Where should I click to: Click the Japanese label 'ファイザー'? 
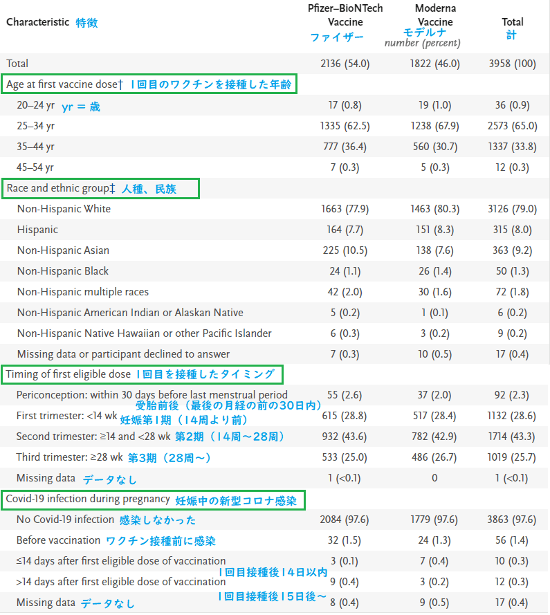pyautogui.click(x=337, y=37)
